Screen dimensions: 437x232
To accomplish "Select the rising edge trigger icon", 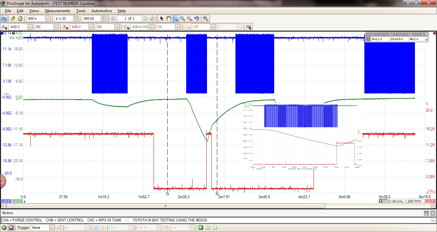I will [96, 228].
